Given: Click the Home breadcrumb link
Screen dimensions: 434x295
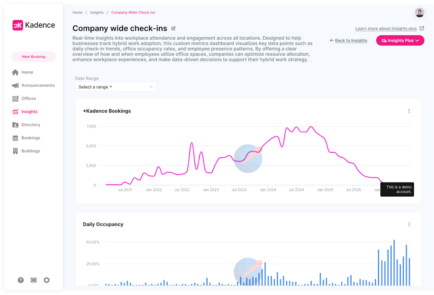Looking at the screenshot, I should coord(77,13).
